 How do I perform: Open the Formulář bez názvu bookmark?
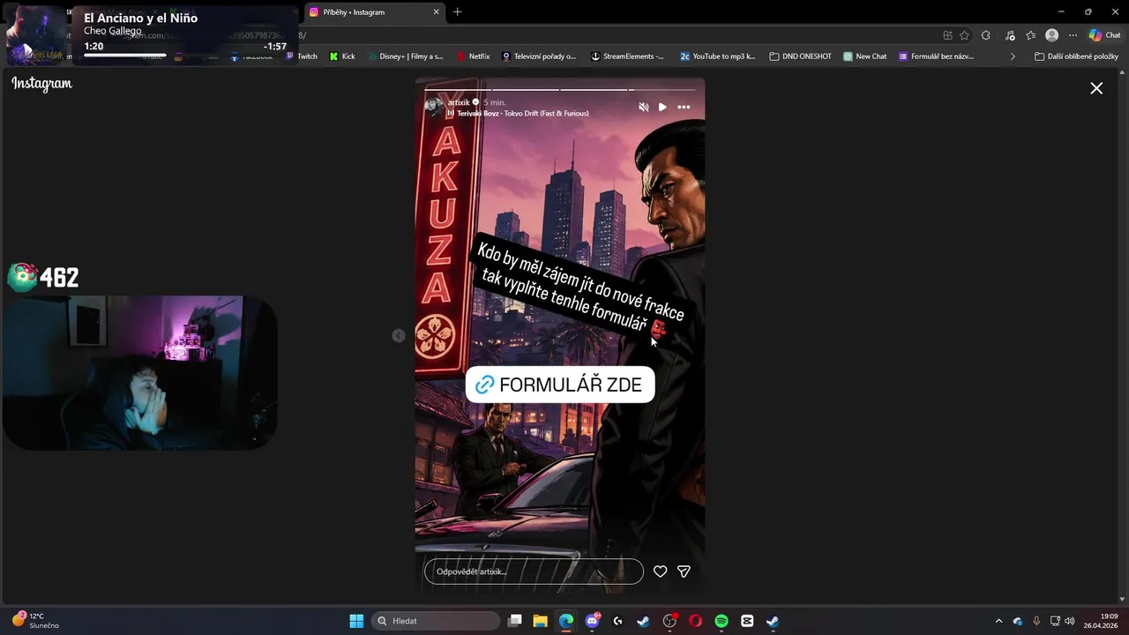(x=937, y=56)
